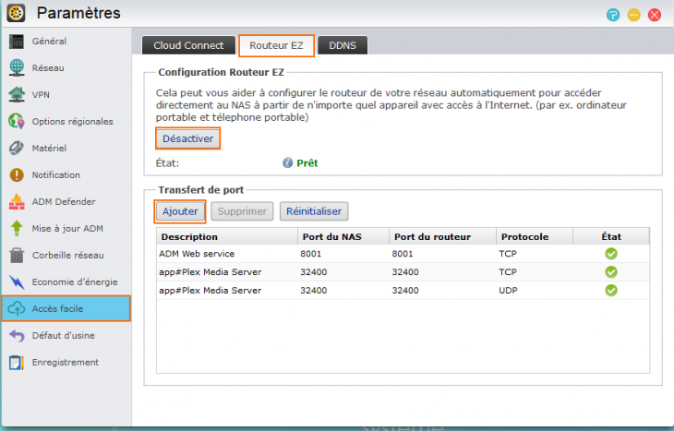This screenshot has width=674, height=431.
Task: Open Notification settings
Action: (x=55, y=174)
